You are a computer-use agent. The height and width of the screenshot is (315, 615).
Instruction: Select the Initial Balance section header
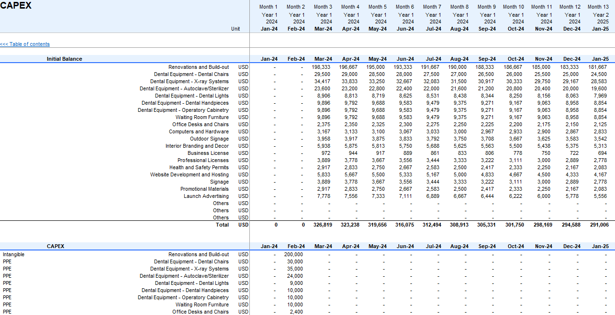coord(64,59)
